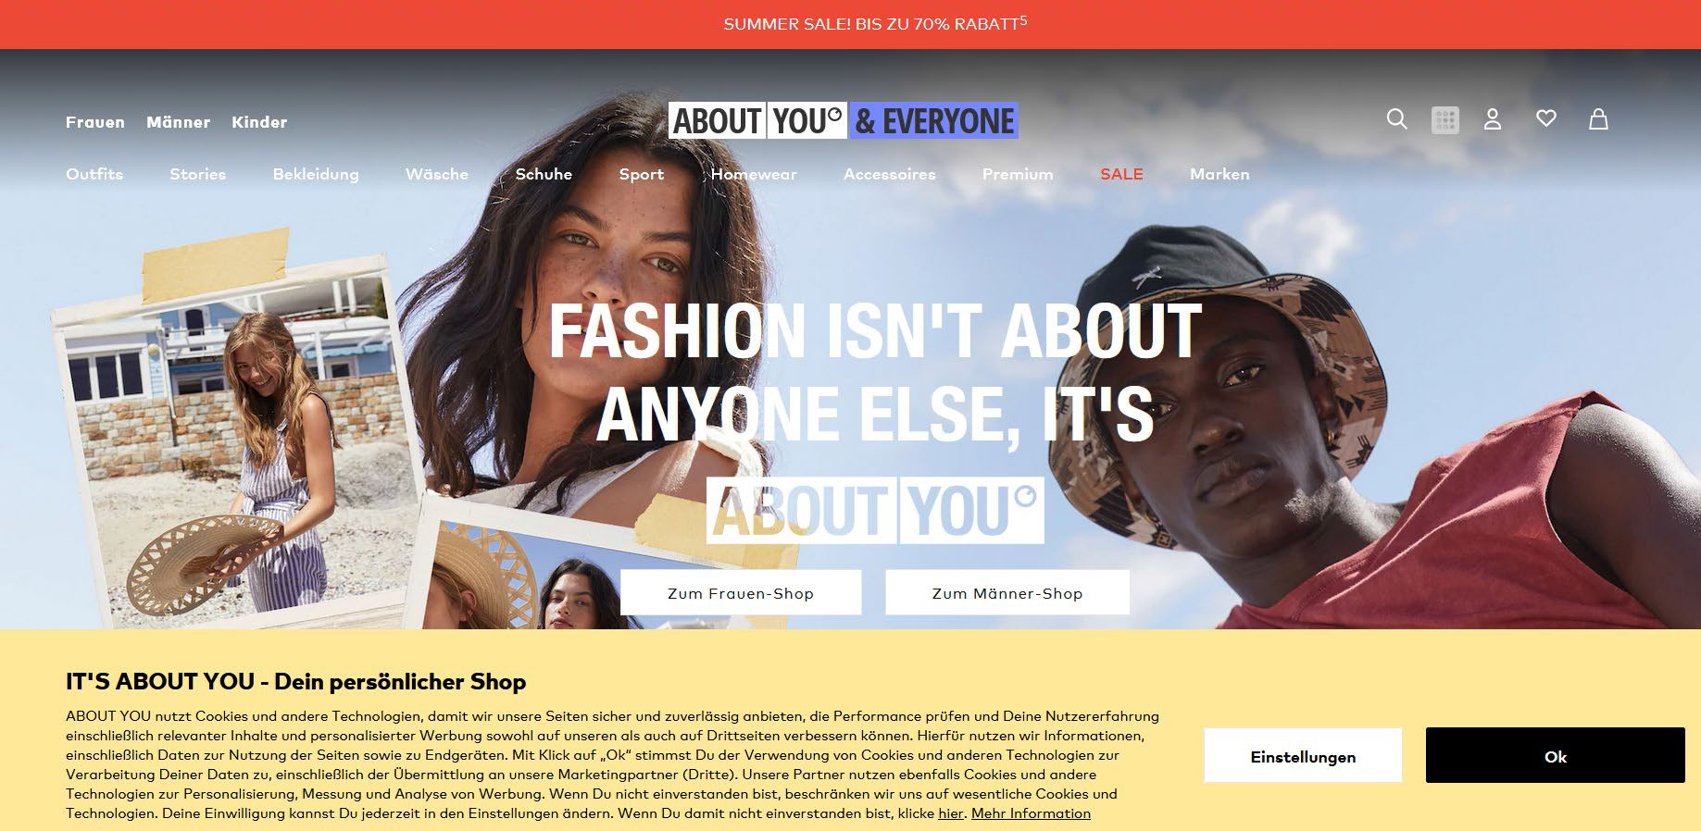Open the Outfits menu item

[94, 174]
